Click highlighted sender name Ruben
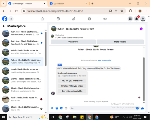 60,65
